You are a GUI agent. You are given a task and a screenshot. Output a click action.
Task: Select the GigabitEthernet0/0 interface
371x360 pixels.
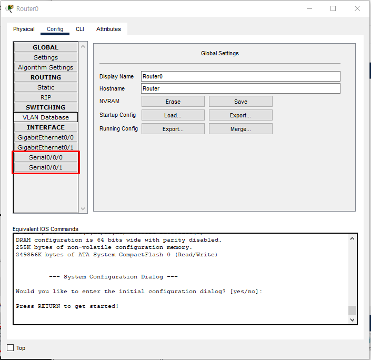pos(46,137)
